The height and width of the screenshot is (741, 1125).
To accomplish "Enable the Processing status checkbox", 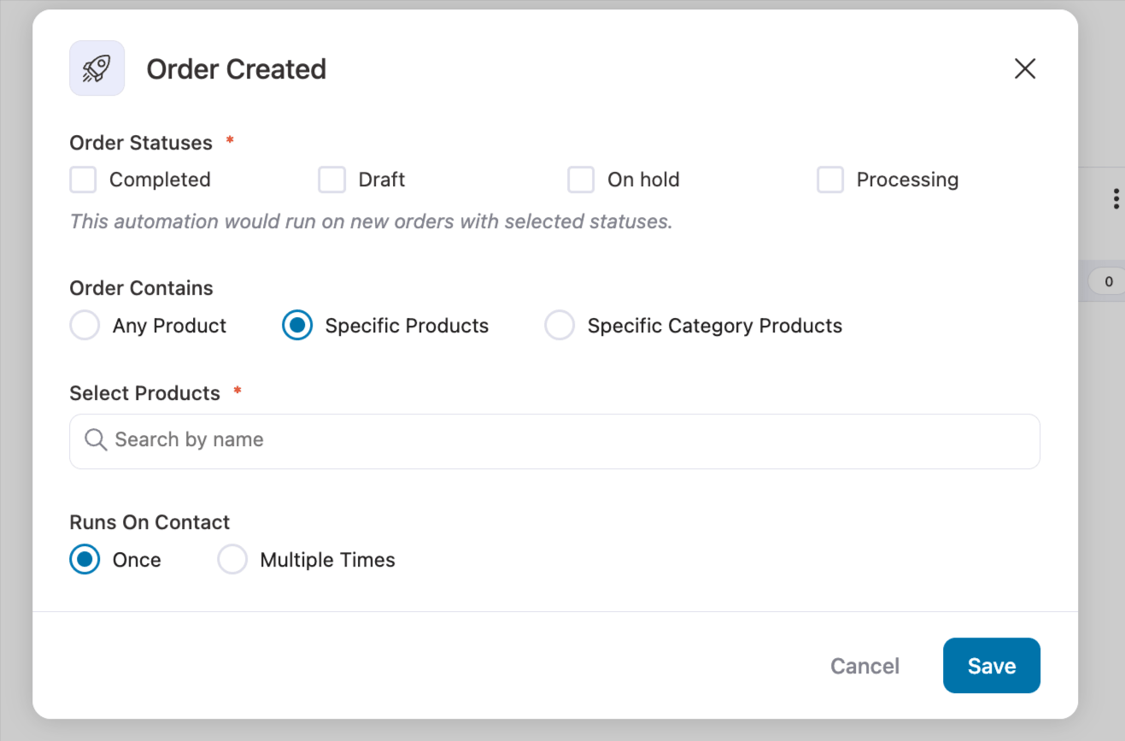I will tap(830, 179).
